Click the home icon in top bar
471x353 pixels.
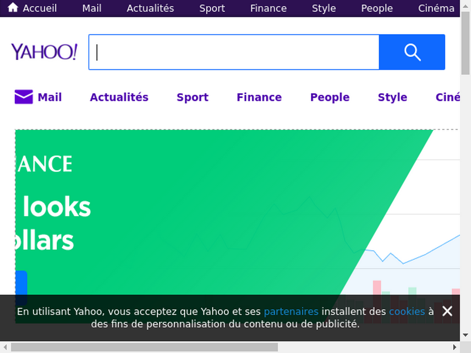coord(12,7)
